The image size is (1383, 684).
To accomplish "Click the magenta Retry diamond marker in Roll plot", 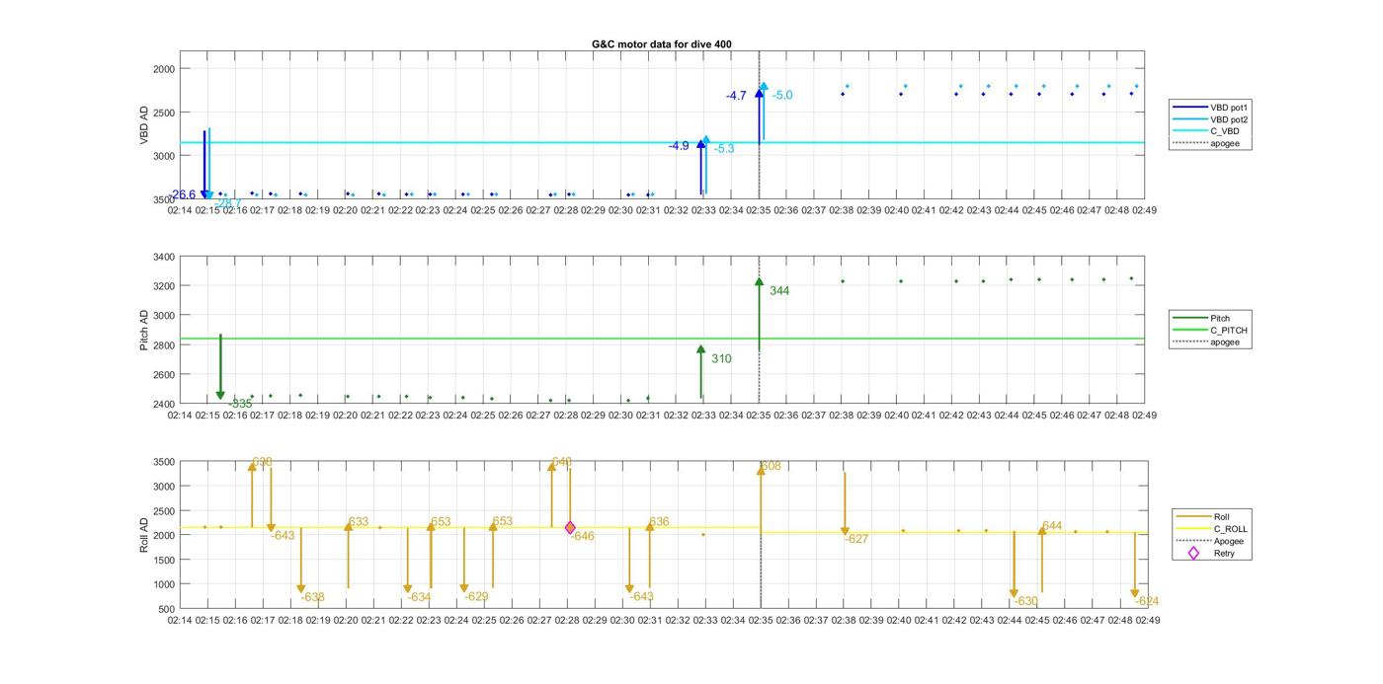I will pyautogui.click(x=570, y=528).
